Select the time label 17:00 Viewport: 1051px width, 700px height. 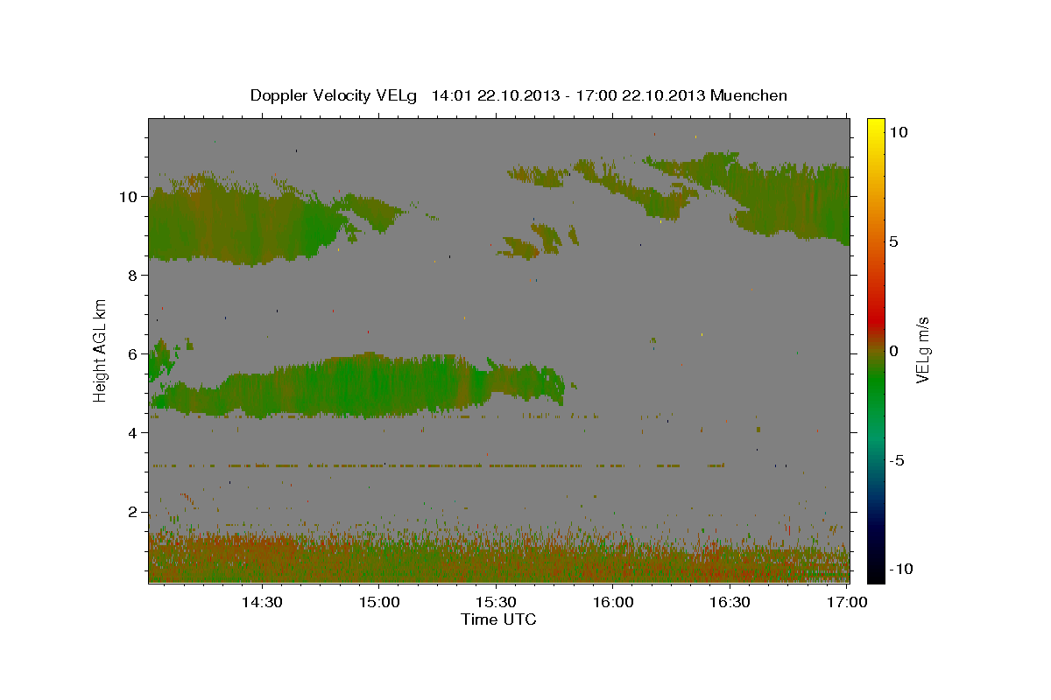coord(847,602)
